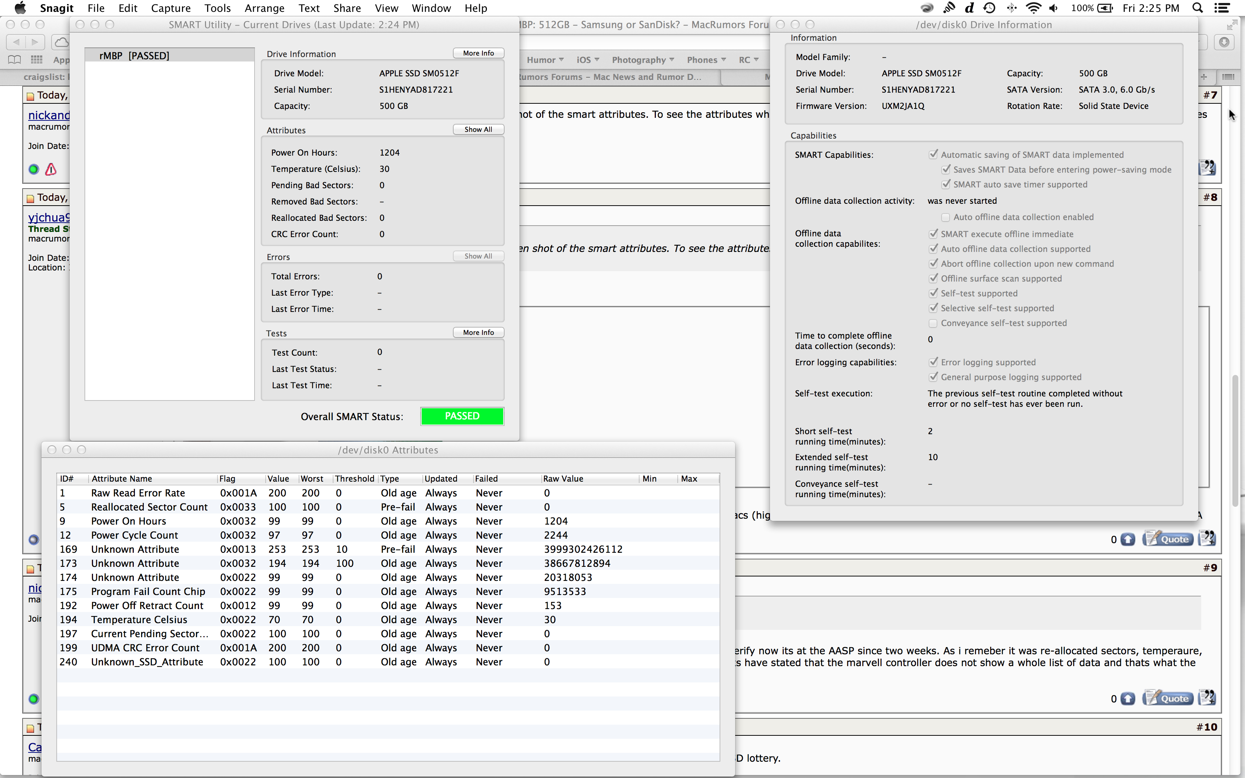Screen dimensions: 1245x778
Task: Toggle 'Automatic saving of SMART data implemented' checkbox
Action: pyautogui.click(x=933, y=154)
